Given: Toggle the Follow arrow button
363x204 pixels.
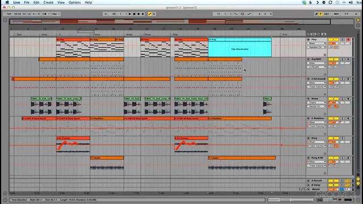Looking at the screenshot, I should point(105,14).
